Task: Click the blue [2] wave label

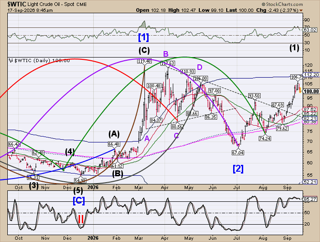Action: tap(238, 169)
